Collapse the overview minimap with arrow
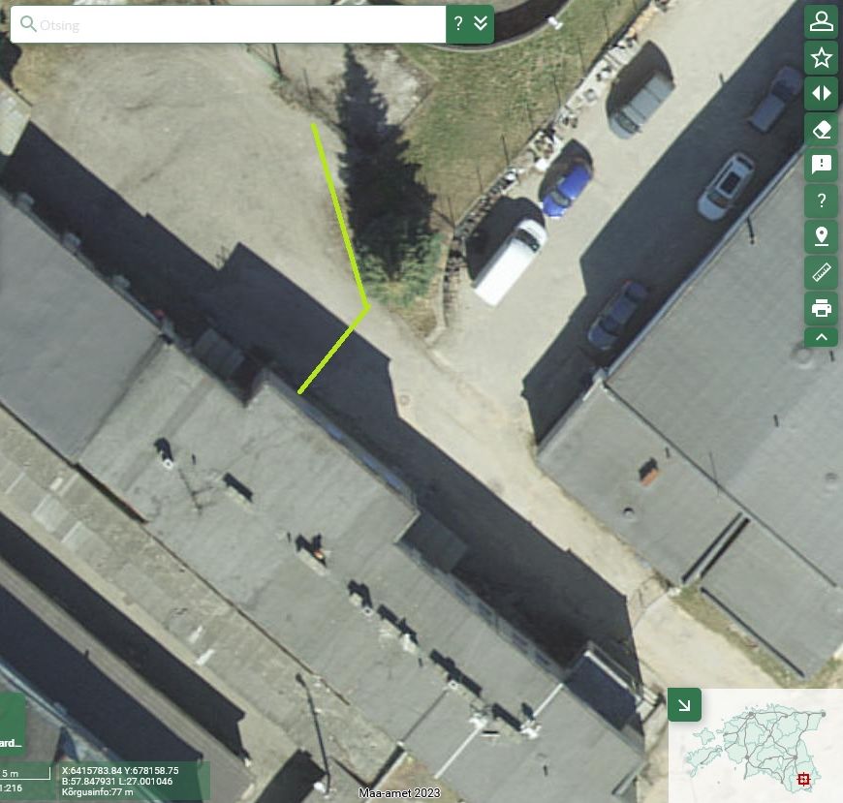The image size is (843, 803). [684, 705]
